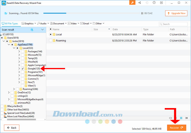Click the Local folder icon in file list
Image resolution: width=191 pixels, height=133 pixels.
pos(54,34)
